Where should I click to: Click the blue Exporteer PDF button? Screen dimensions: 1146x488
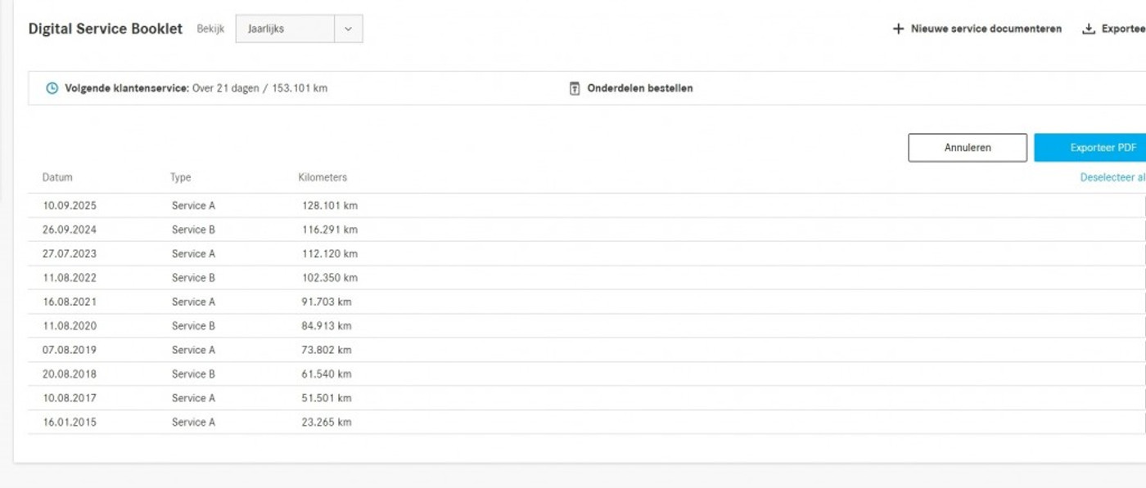1090,148
